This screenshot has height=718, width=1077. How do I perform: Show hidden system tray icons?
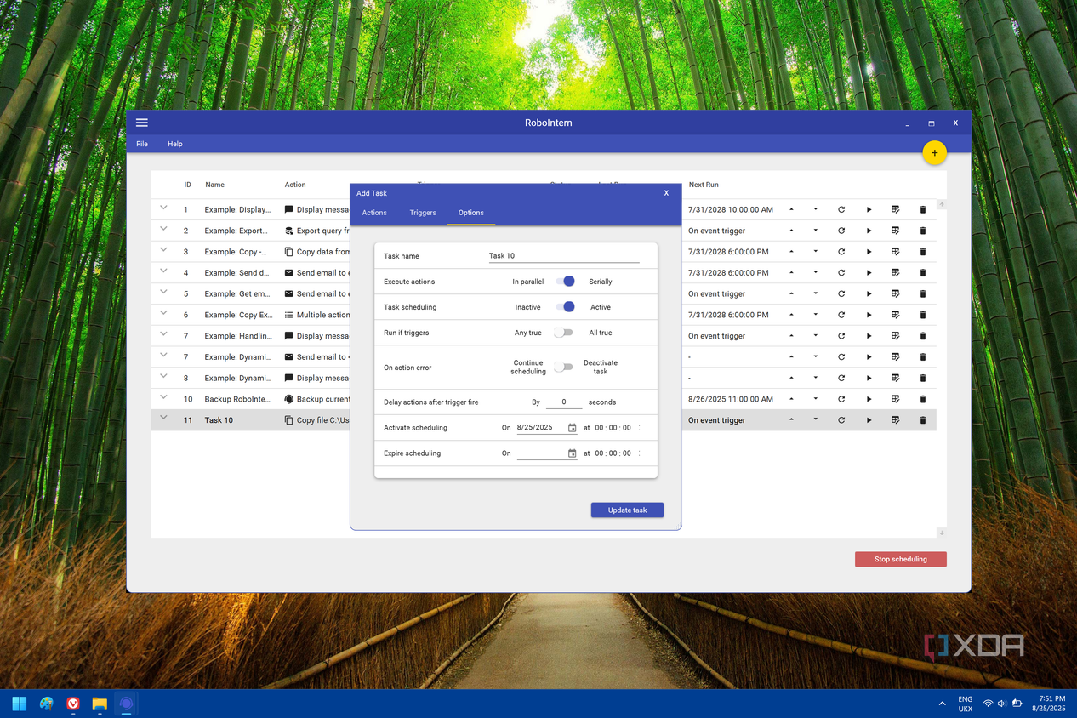coord(942,704)
